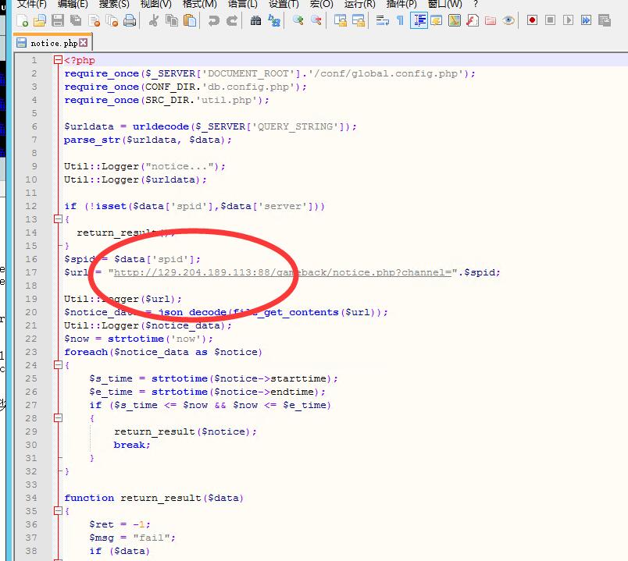This screenshot has width=628, height=561.
Task: Toggle the indent guide button
Action: point(419,20)
